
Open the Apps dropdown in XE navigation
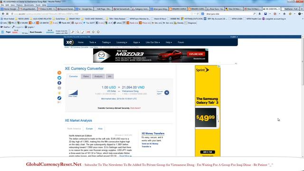click(136, 42)
